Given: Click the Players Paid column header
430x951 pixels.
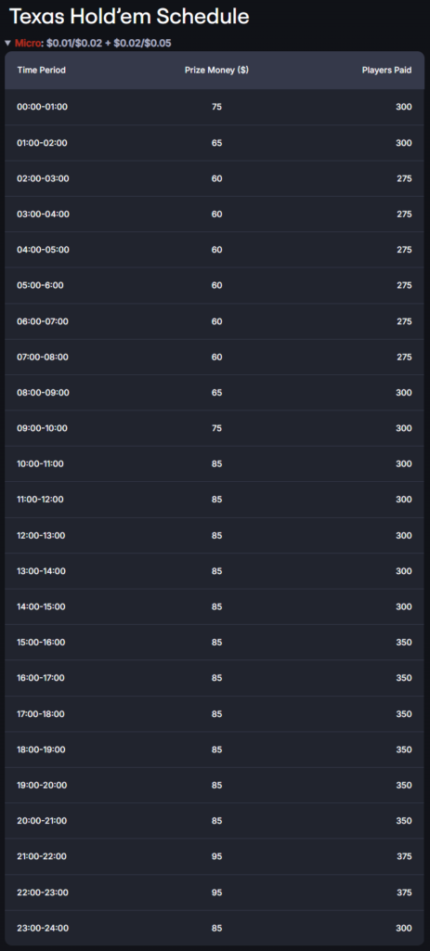Looking at the screenshot, I should (x=387, y=71).
